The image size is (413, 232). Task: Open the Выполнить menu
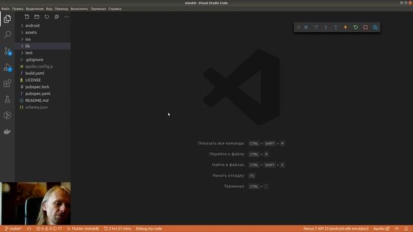(79, 8)
